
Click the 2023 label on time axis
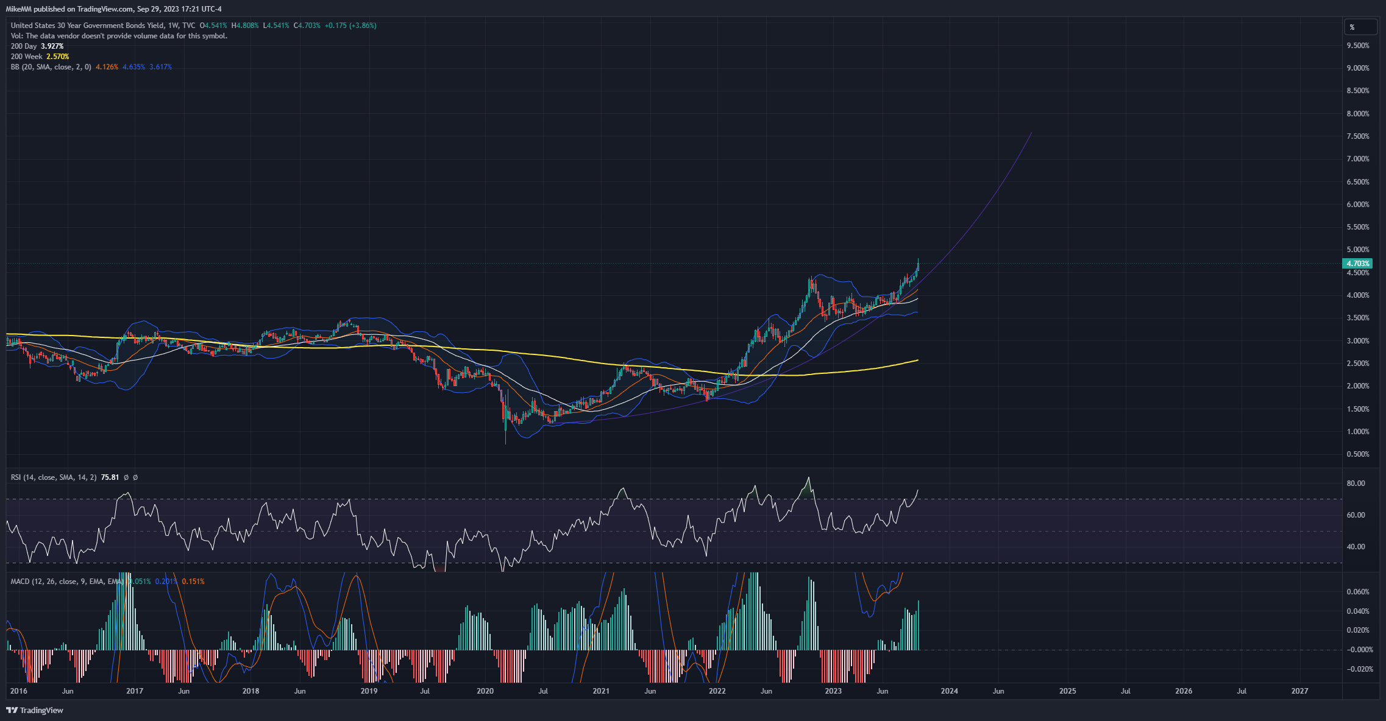(833, 691)
